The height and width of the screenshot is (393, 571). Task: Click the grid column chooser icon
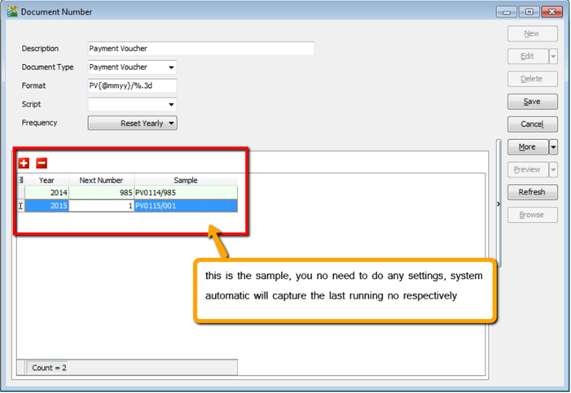(21, 180)
